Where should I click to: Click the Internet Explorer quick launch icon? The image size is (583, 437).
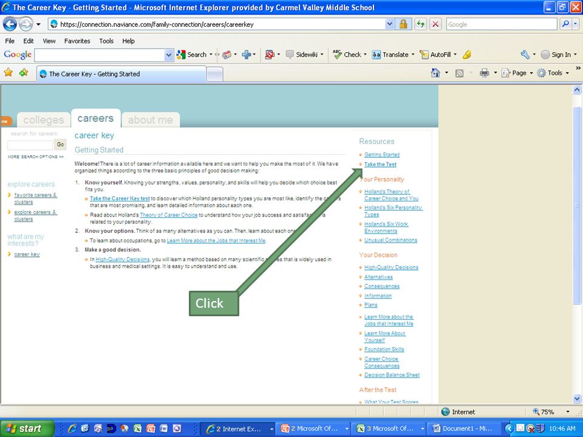click(x=72, y=429)
